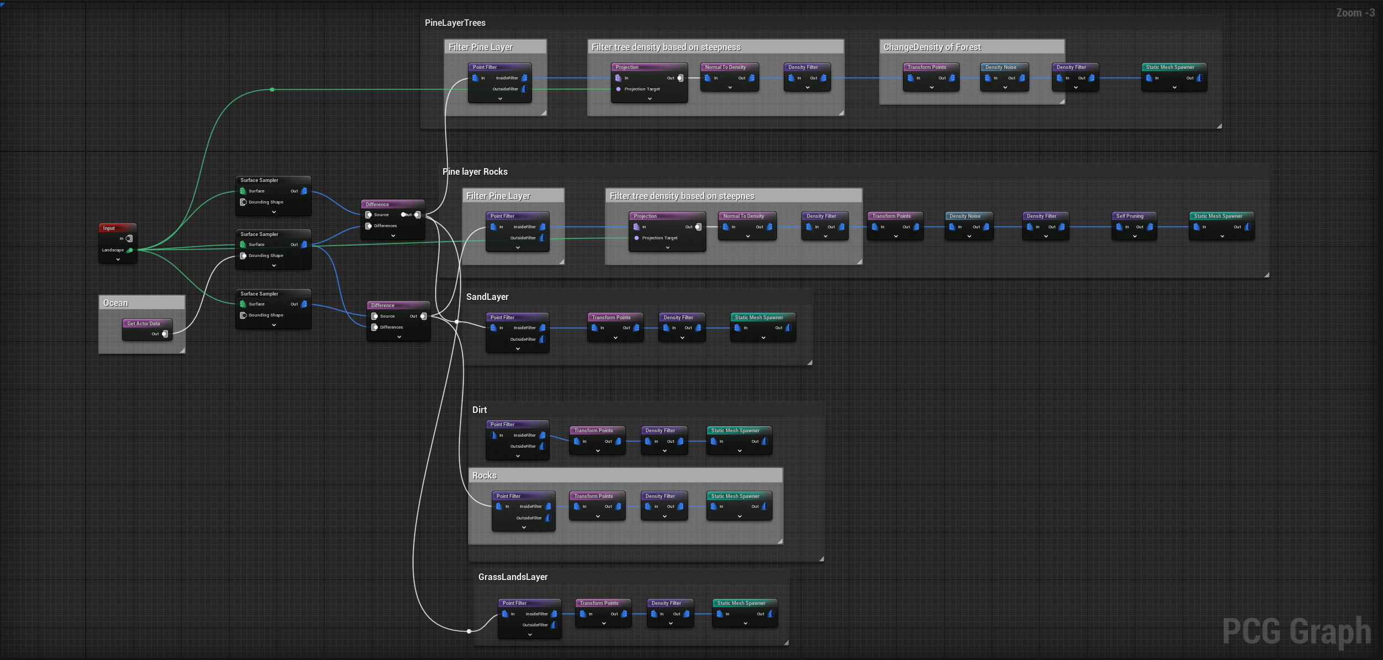Click the Source pin on upper Difference node

pos(369,215)
